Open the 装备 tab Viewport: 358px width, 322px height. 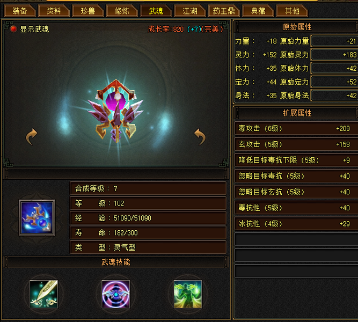click(20, 11)
